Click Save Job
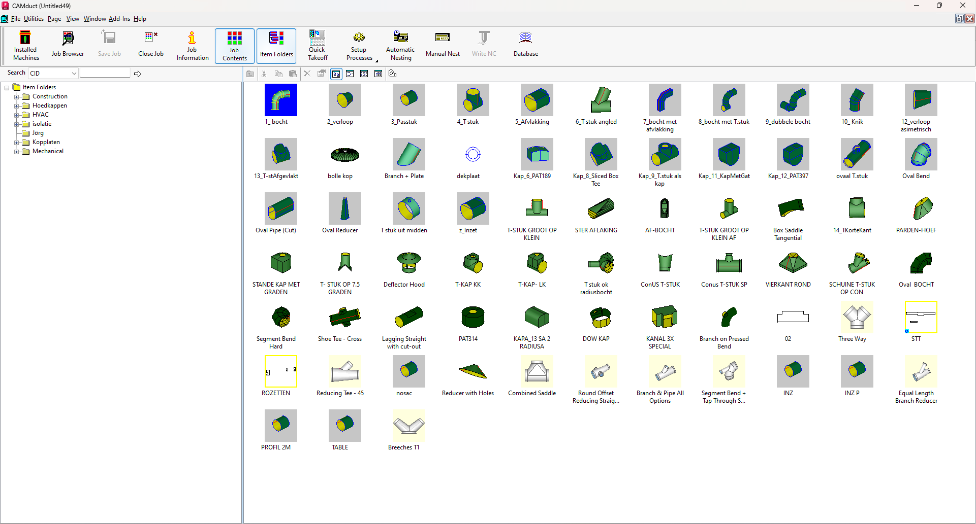 109,45
